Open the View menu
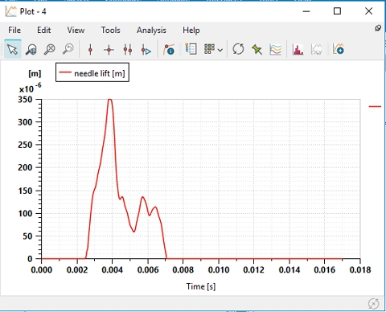The image size is (386, 312). (x=76, y=30)
